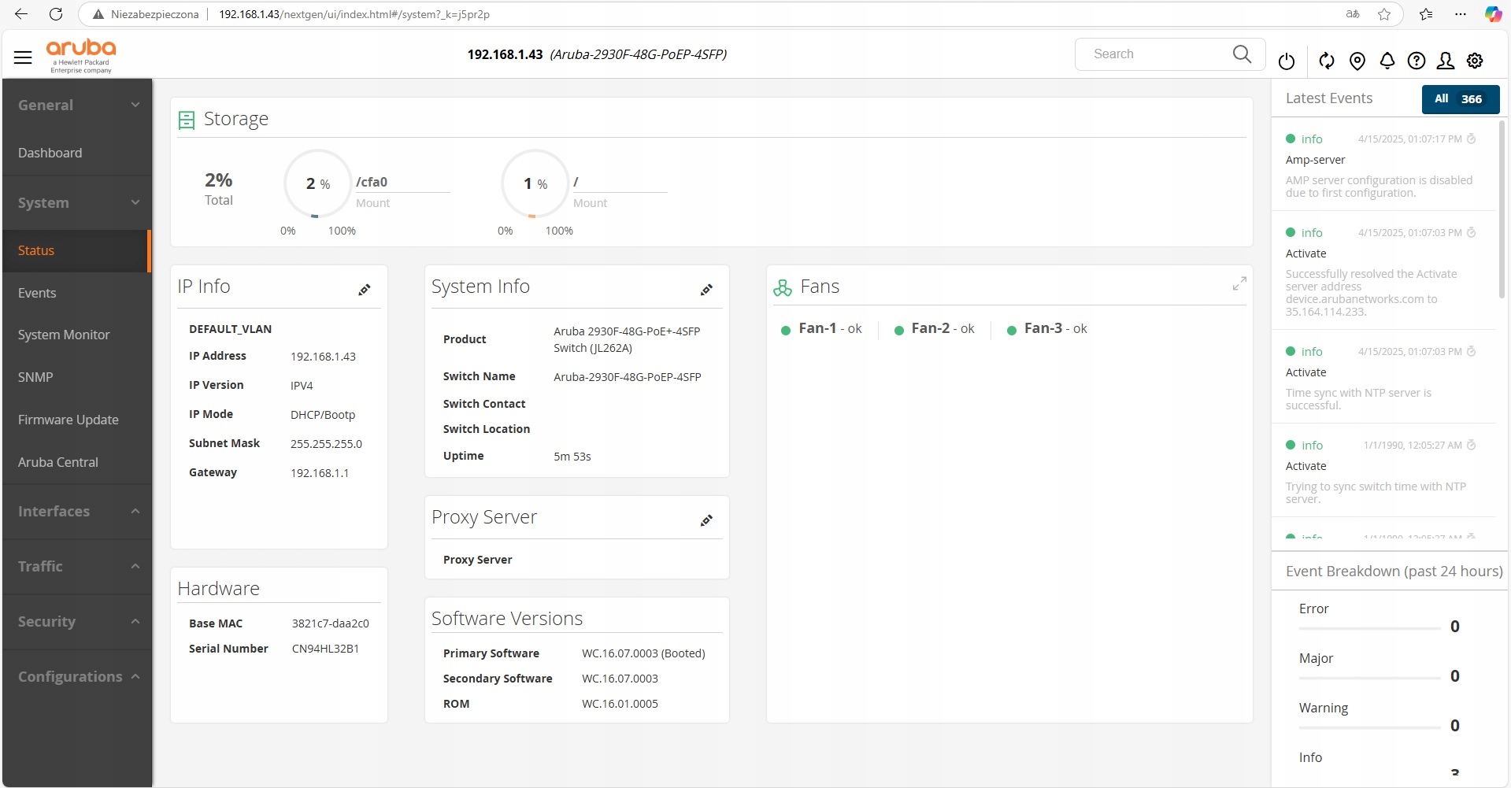Collapse the General sidebar section
The image size is (1511, 788).
pyautogui.click(x=77, y=105)
